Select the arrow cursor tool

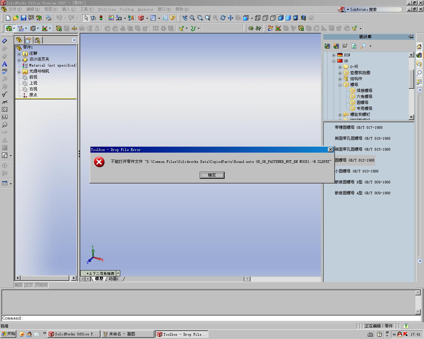point(86,18)
